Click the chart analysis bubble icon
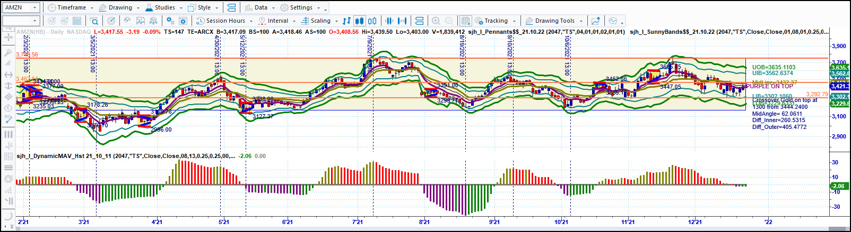The width and height of the screenshot is (851, 232). pos(613,21)
